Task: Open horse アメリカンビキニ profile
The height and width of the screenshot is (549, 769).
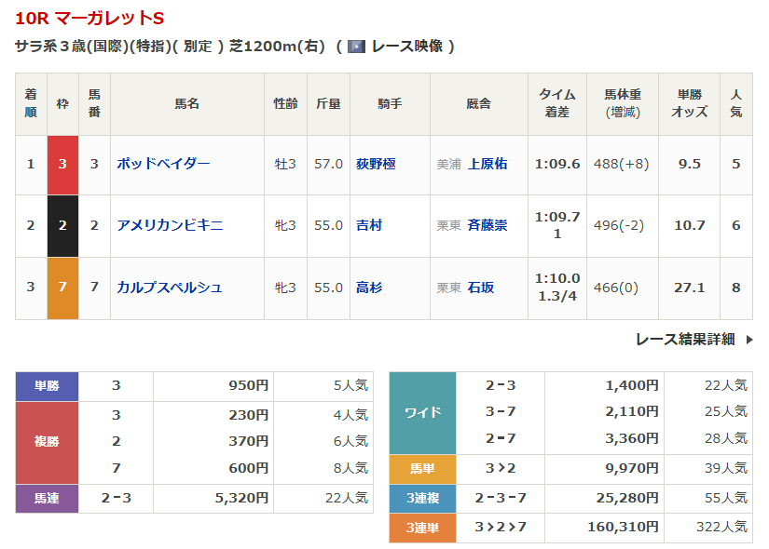Action: [170, 225]
